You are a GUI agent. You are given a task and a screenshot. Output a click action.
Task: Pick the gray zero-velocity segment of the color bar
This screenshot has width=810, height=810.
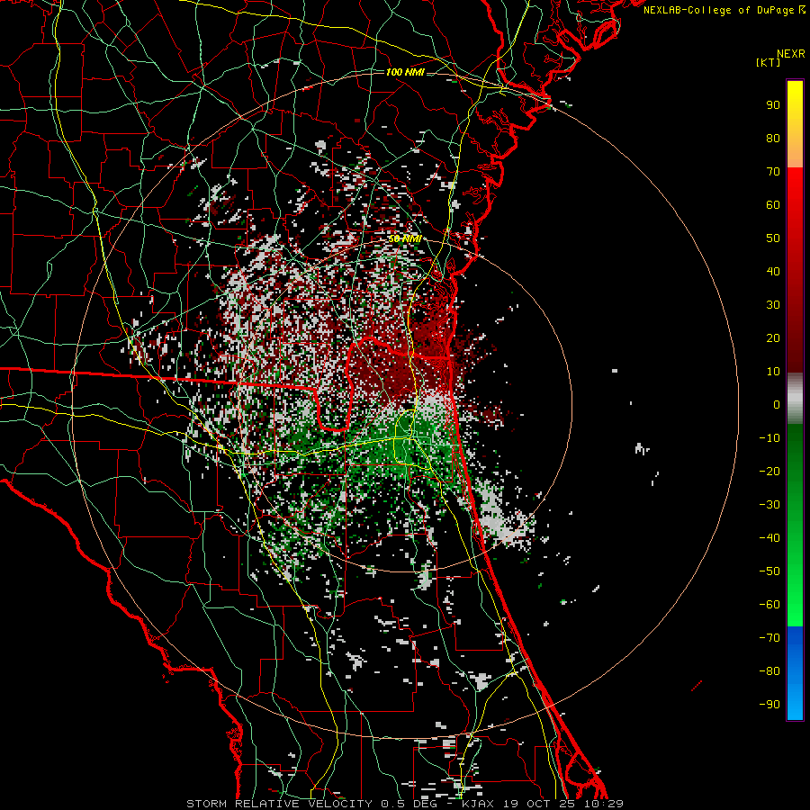tap(795, 399)
